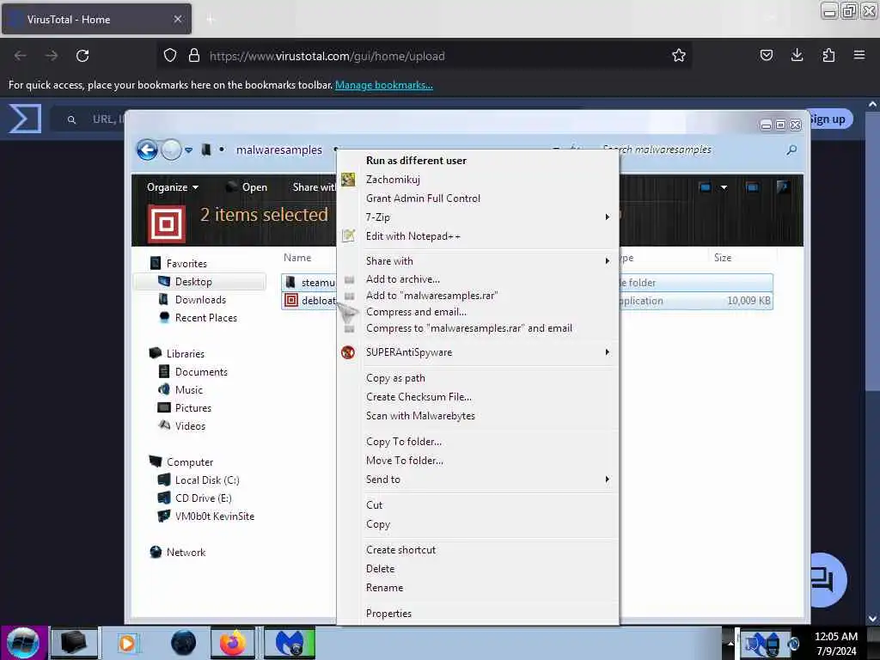Show hidden system tray icons
This screenshot has height=660, width=880.
click(x=730, y=643)
